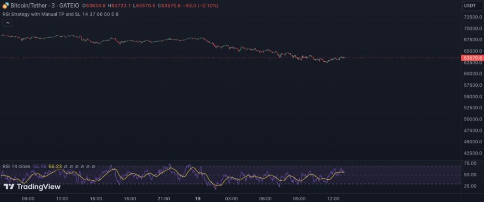Open the USDT currency selector
Image resolution: width=484 pixels, height=202 pixels.
[472, 6]
